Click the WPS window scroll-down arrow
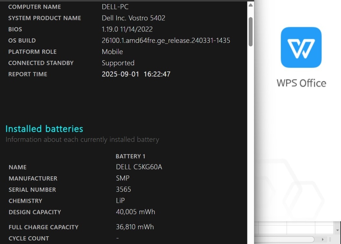 (x=337, y=230)
